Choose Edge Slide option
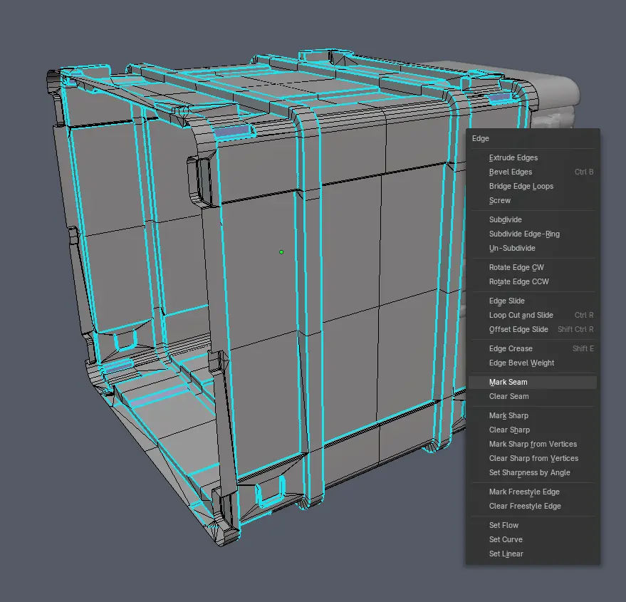626x602 pixels. [506, 301]
